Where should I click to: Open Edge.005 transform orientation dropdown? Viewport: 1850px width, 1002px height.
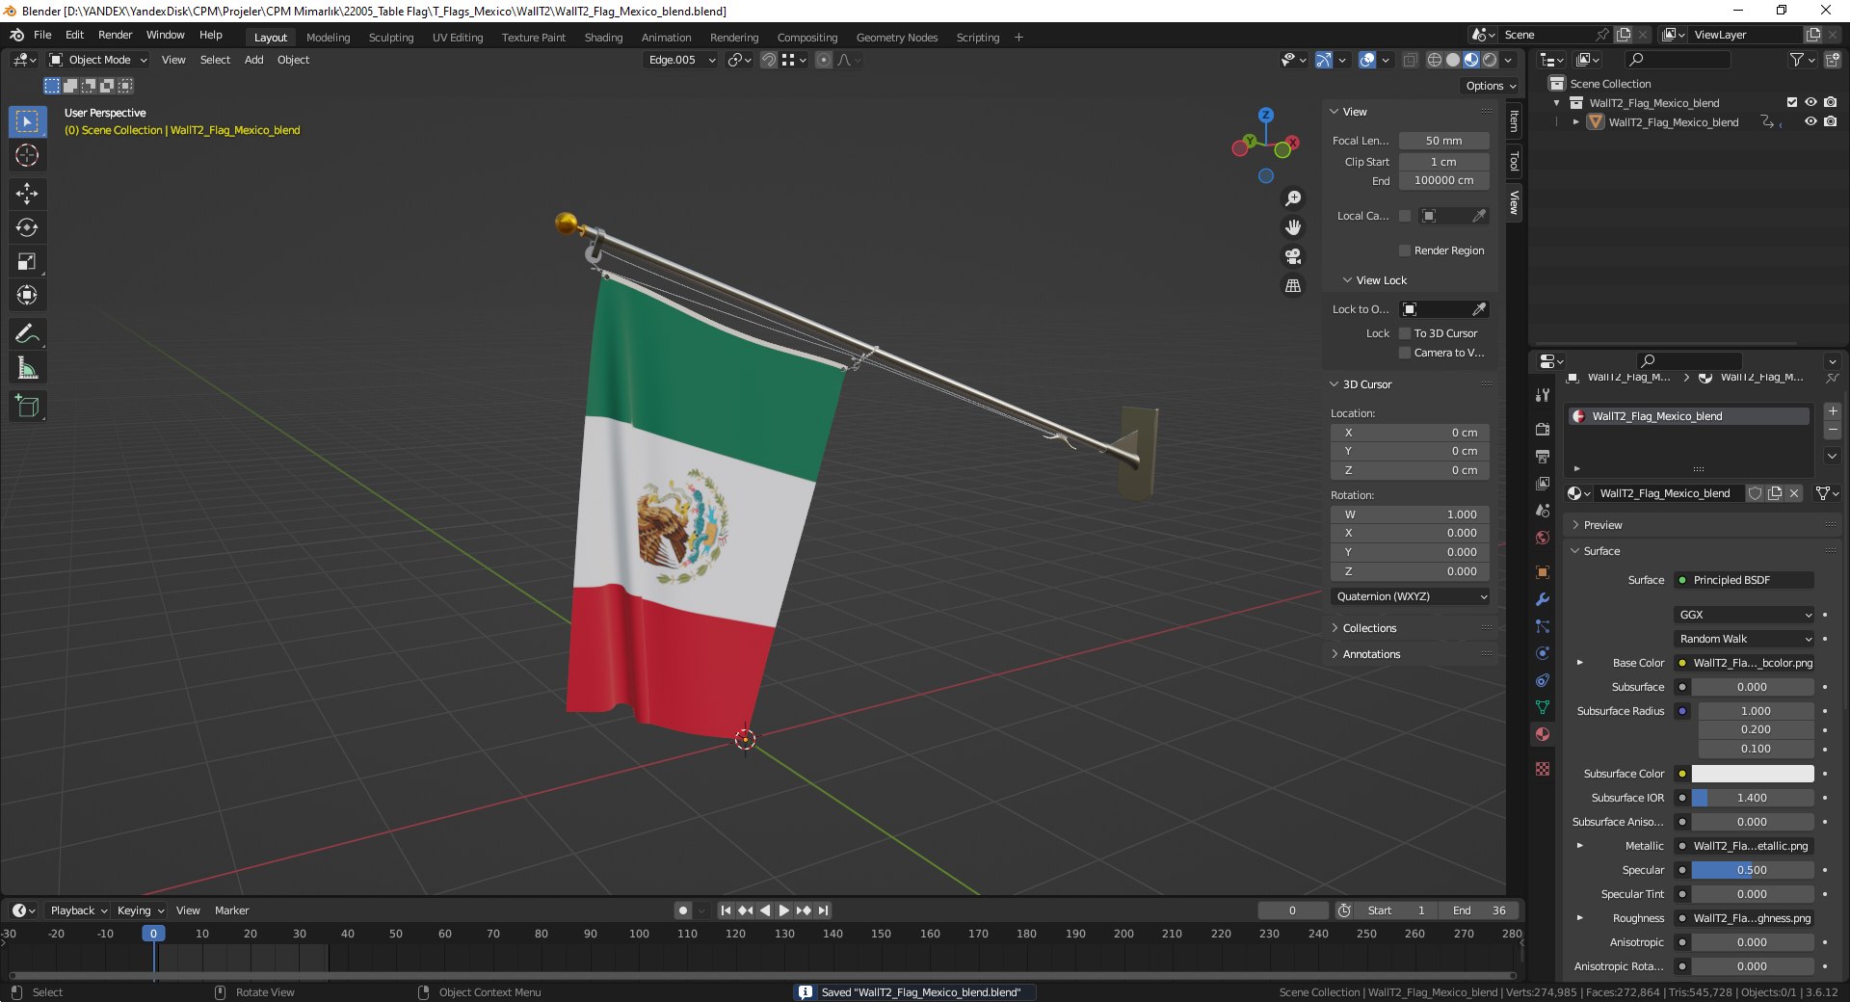[x=681, y=60]
